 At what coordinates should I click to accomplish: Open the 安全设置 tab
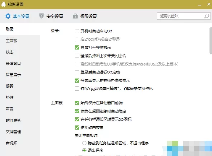click(51, 16)
